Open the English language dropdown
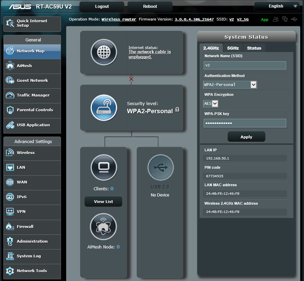 tap(277, 6)
